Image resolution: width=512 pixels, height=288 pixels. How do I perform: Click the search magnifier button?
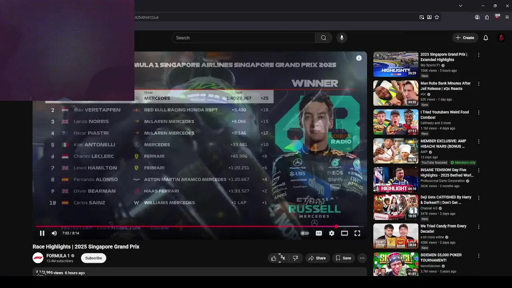pos(324,38)
